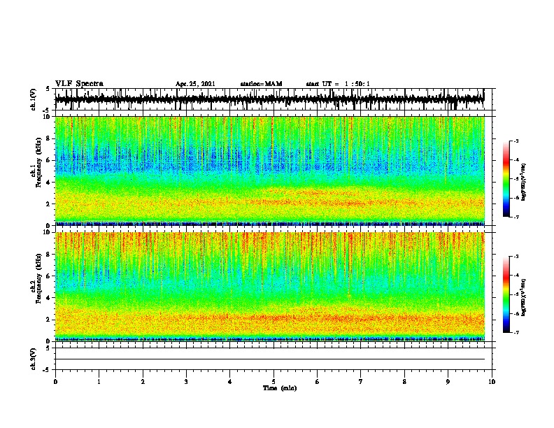Click the ch.1 voltage waveform trace

point(269,99)
